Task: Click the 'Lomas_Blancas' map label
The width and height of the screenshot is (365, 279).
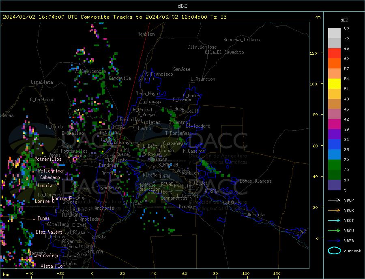Action: (x=255, y=181)
